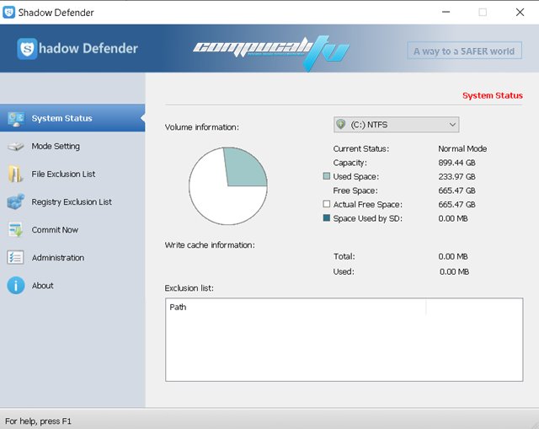Close the Shadow Defender window
539x429 pixels.
(520, 12)
